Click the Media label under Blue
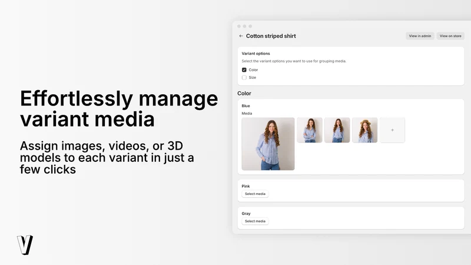Viewport: 471px width, 265px height. [x=247, y=114]
